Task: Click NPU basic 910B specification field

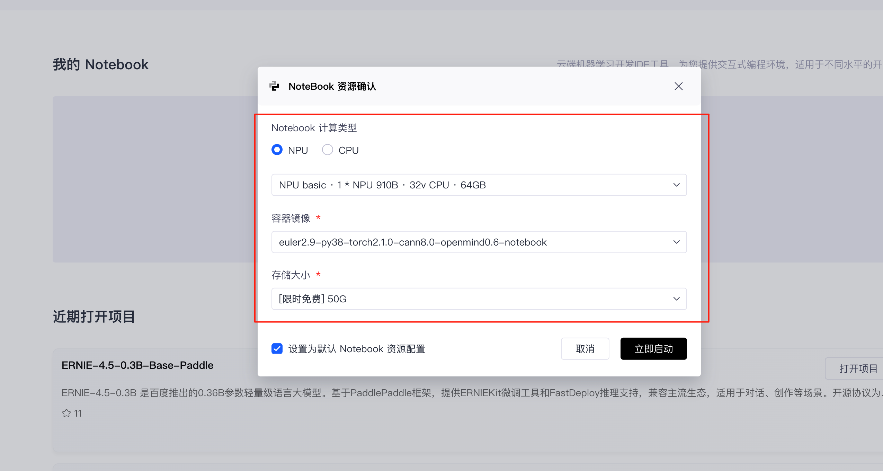Action: click(x=382, y=185)
